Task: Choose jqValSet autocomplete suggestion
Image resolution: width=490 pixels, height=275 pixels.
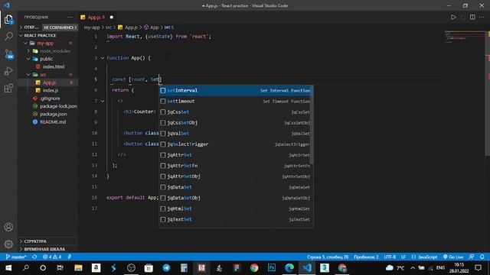Action: click(235, 134)
